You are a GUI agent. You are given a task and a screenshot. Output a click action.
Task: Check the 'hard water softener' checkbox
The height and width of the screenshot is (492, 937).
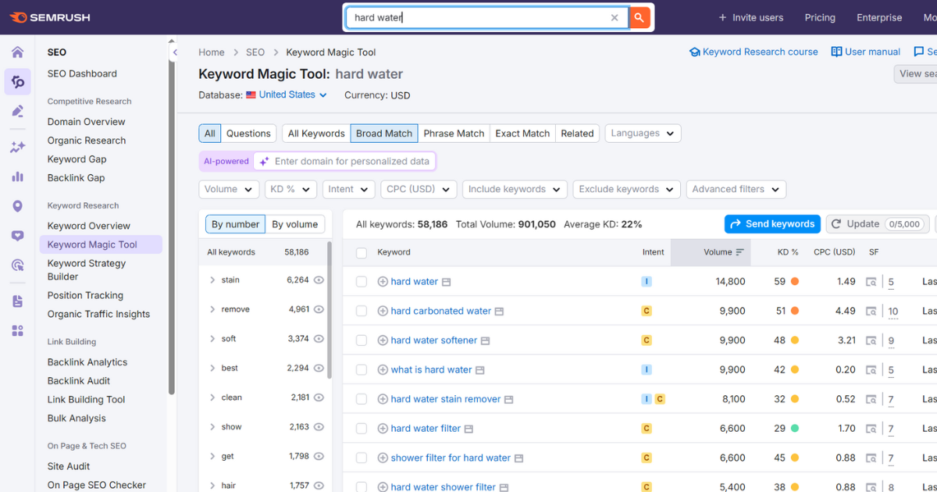click(362, 340)
